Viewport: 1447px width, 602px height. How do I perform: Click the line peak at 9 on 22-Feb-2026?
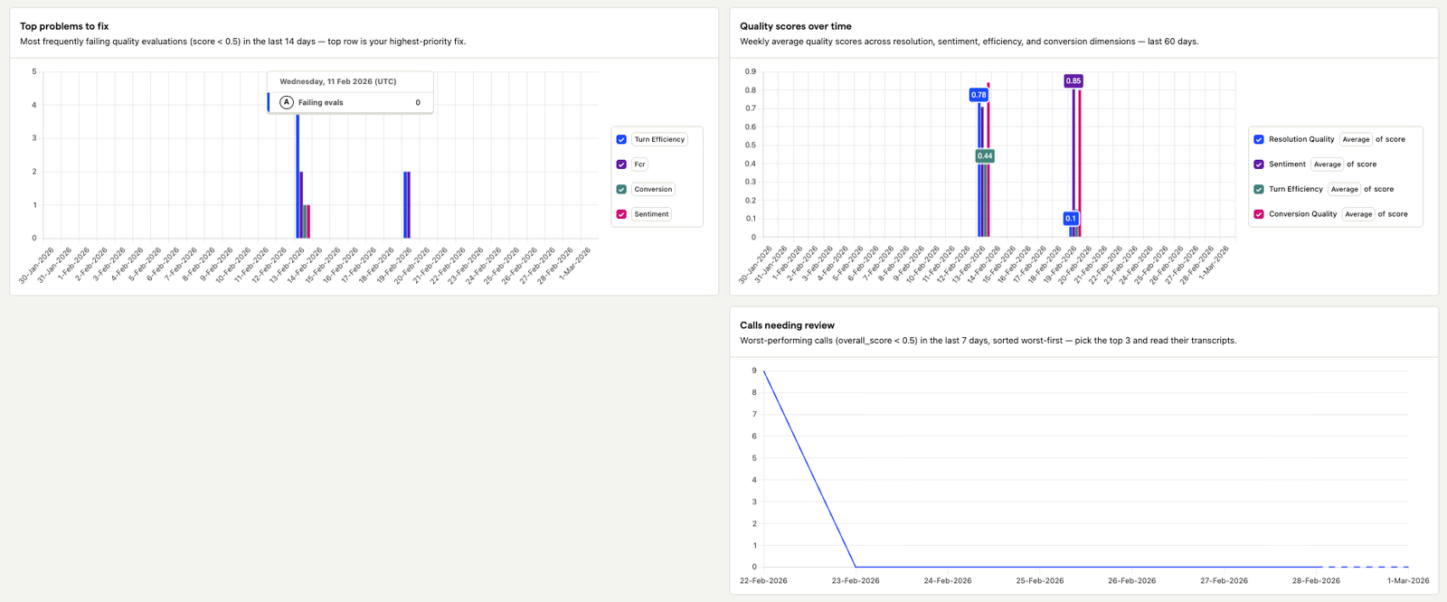pyautogui.click(x=764, y=371)
